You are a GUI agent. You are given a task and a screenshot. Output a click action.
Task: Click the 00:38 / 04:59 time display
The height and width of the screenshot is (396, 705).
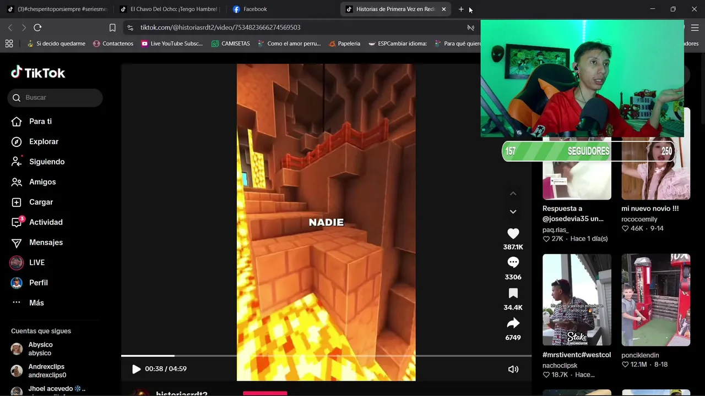click(x=166, y=369)
